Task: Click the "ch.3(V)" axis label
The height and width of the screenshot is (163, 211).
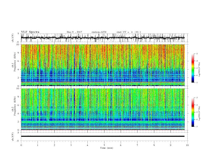Action: pos(13,137)
